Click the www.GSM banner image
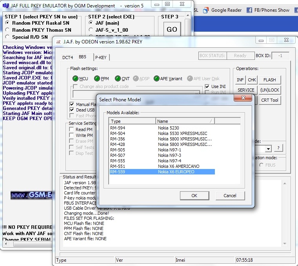The width and height of the screenshot is (298, 266). coord(32,195)
